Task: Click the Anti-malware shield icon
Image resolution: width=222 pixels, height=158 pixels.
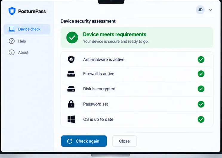Action: [x=71, y=59]
